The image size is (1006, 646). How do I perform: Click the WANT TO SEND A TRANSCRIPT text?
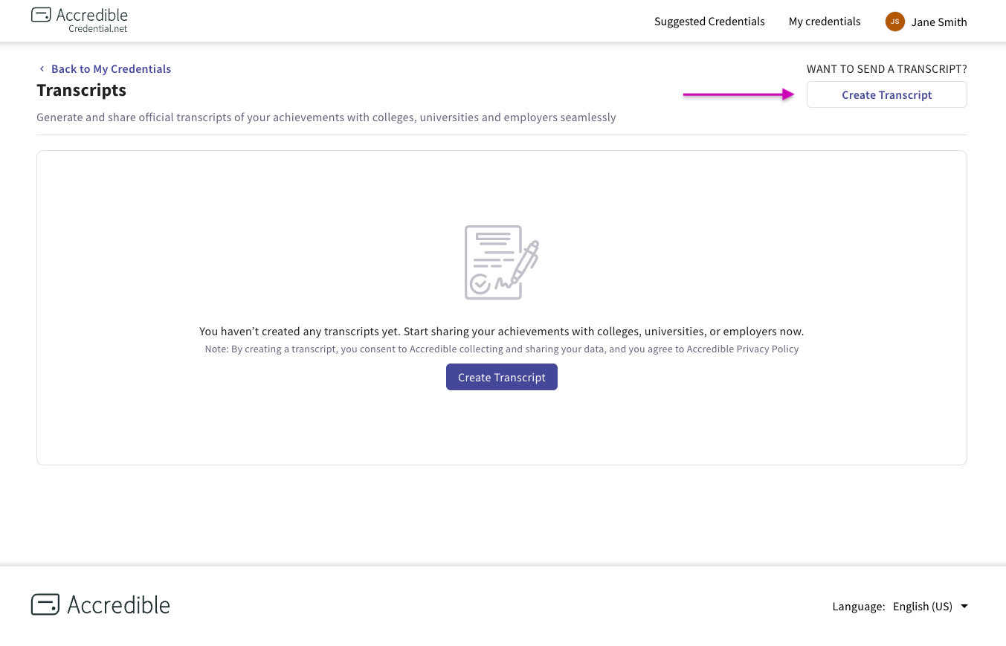coord(886,68)
